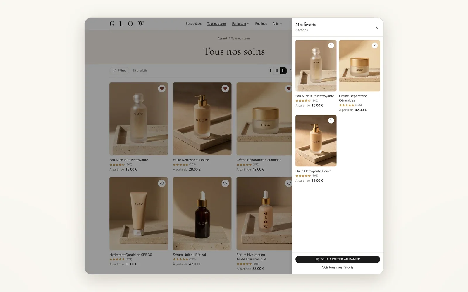
Task: Open the Routines nav item
Action: tap(261, 24)
